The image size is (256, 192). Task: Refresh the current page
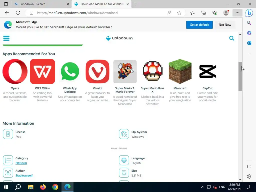[x=18, y=13]
